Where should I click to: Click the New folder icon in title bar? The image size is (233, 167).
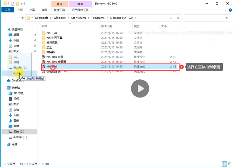click(x=18, y=3)
